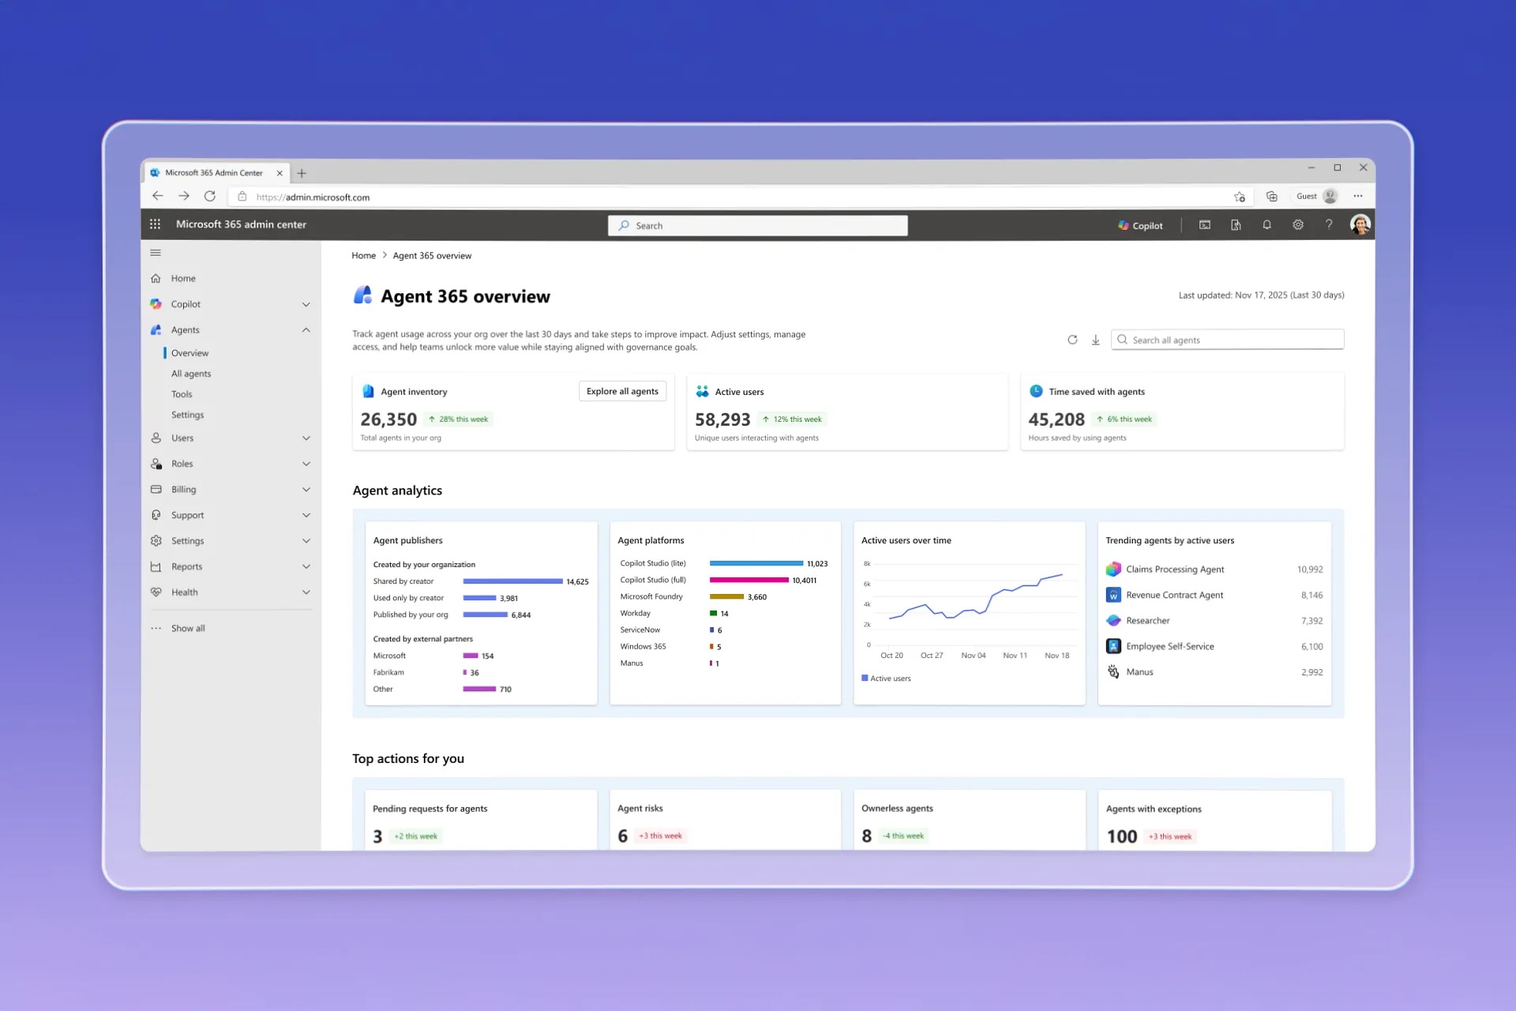Click the download report arrow icon
This screenshot has width=1516, height=1011.
coord(1095,340)
